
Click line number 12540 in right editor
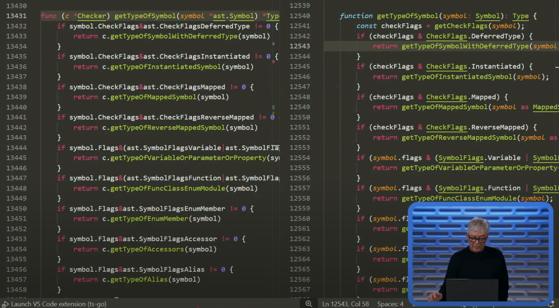pyautogui.click(x=300, y=16)
